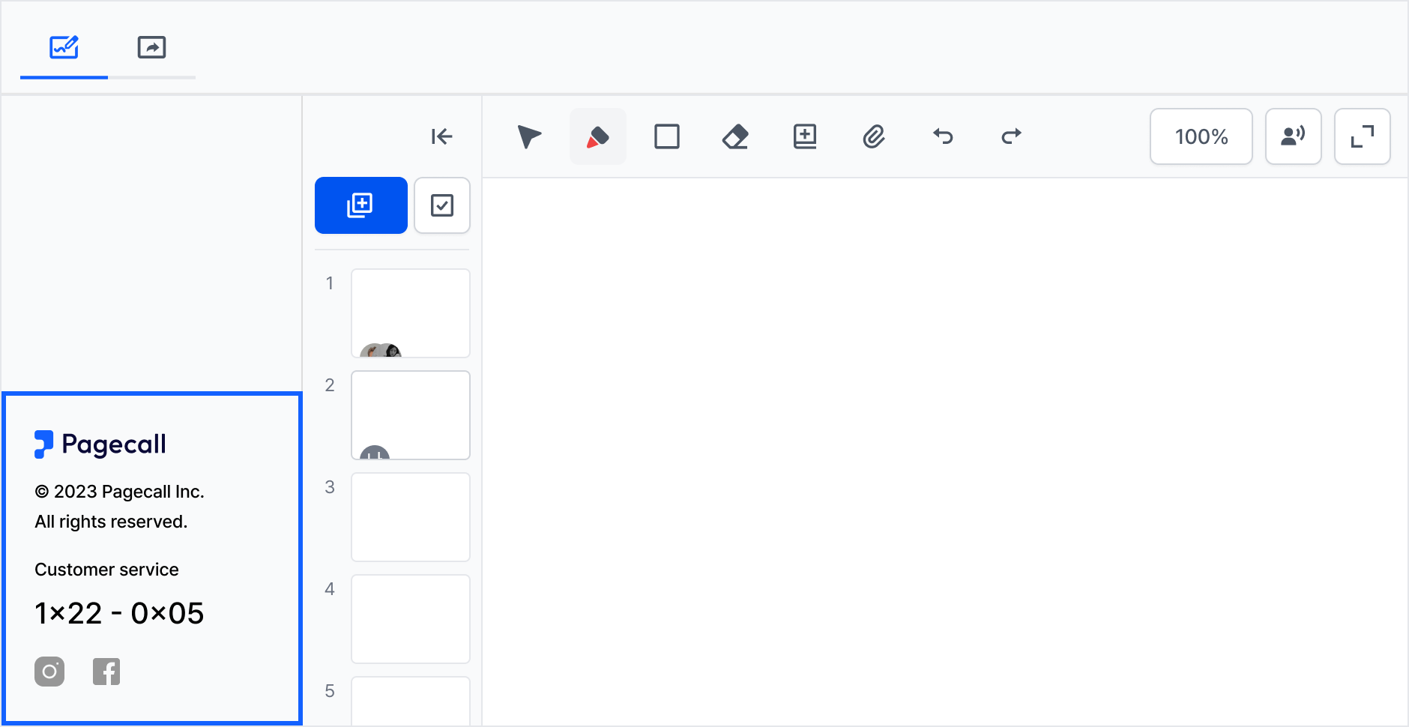This screenshot has width=1409, height=727.
Task: Open page 5 thumbnail
Action: 411,702
